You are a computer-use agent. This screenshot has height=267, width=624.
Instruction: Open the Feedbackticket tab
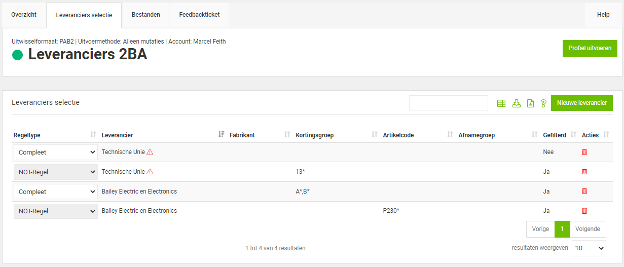pos(199,15)
